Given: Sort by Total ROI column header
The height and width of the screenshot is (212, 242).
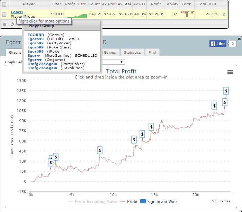Looking at the screenshot, I should [207, 4].
